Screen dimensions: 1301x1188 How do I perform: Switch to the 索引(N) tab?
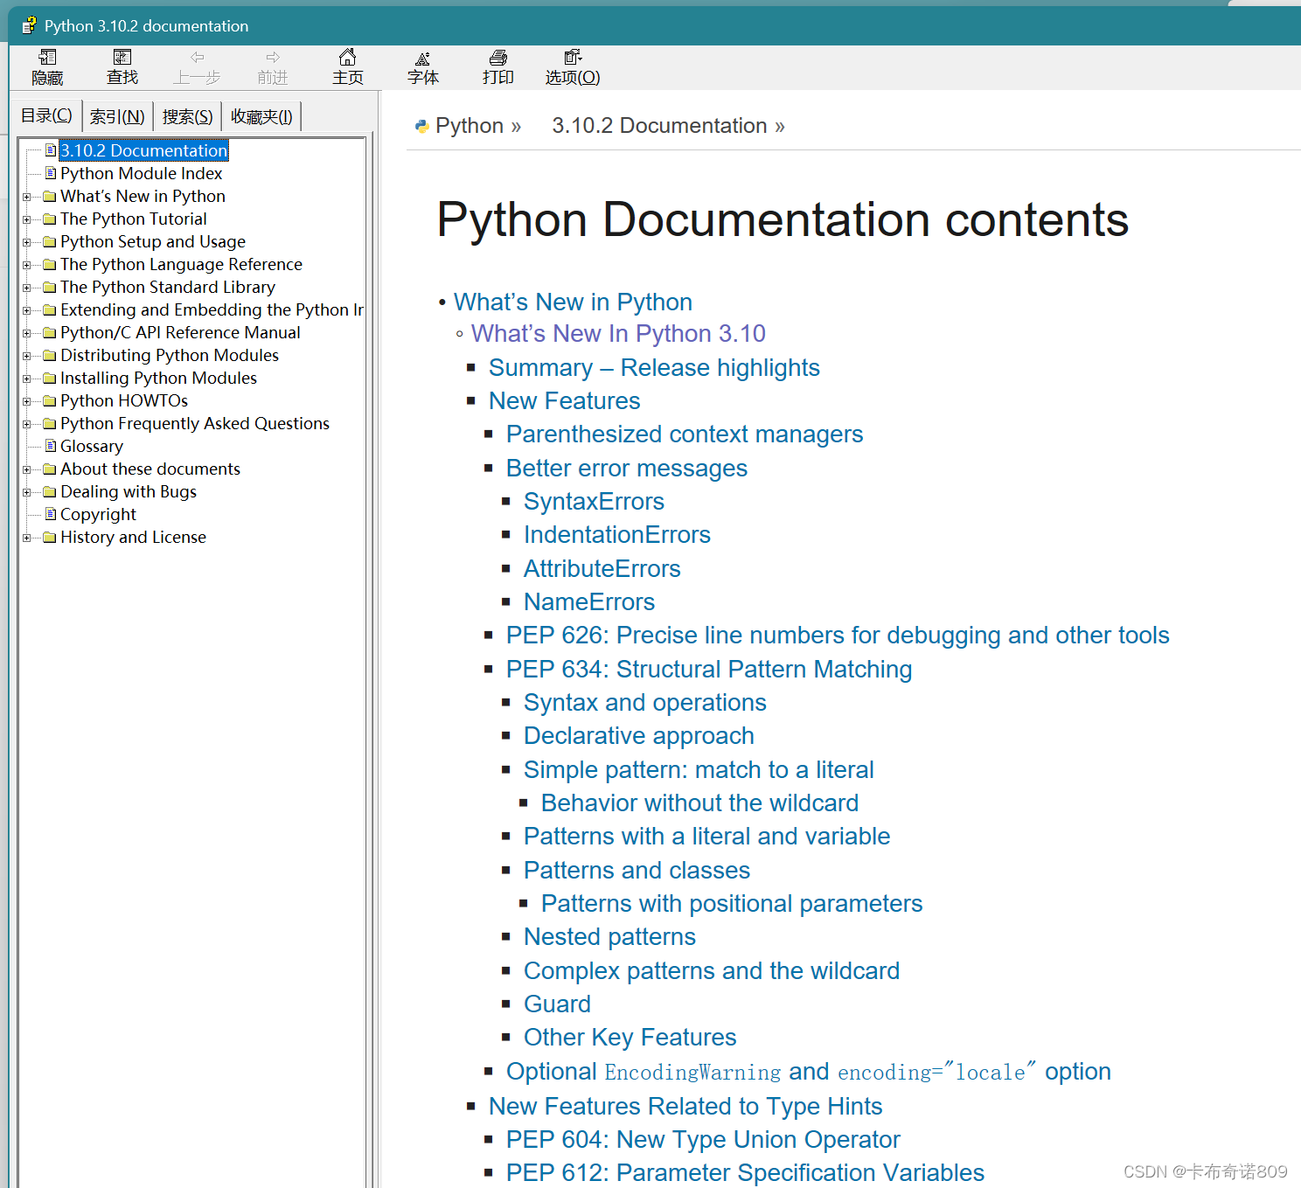116,115
